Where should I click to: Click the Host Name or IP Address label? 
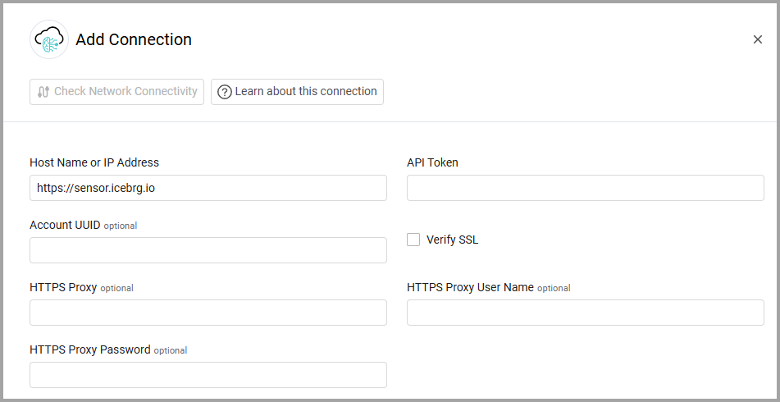94,162
